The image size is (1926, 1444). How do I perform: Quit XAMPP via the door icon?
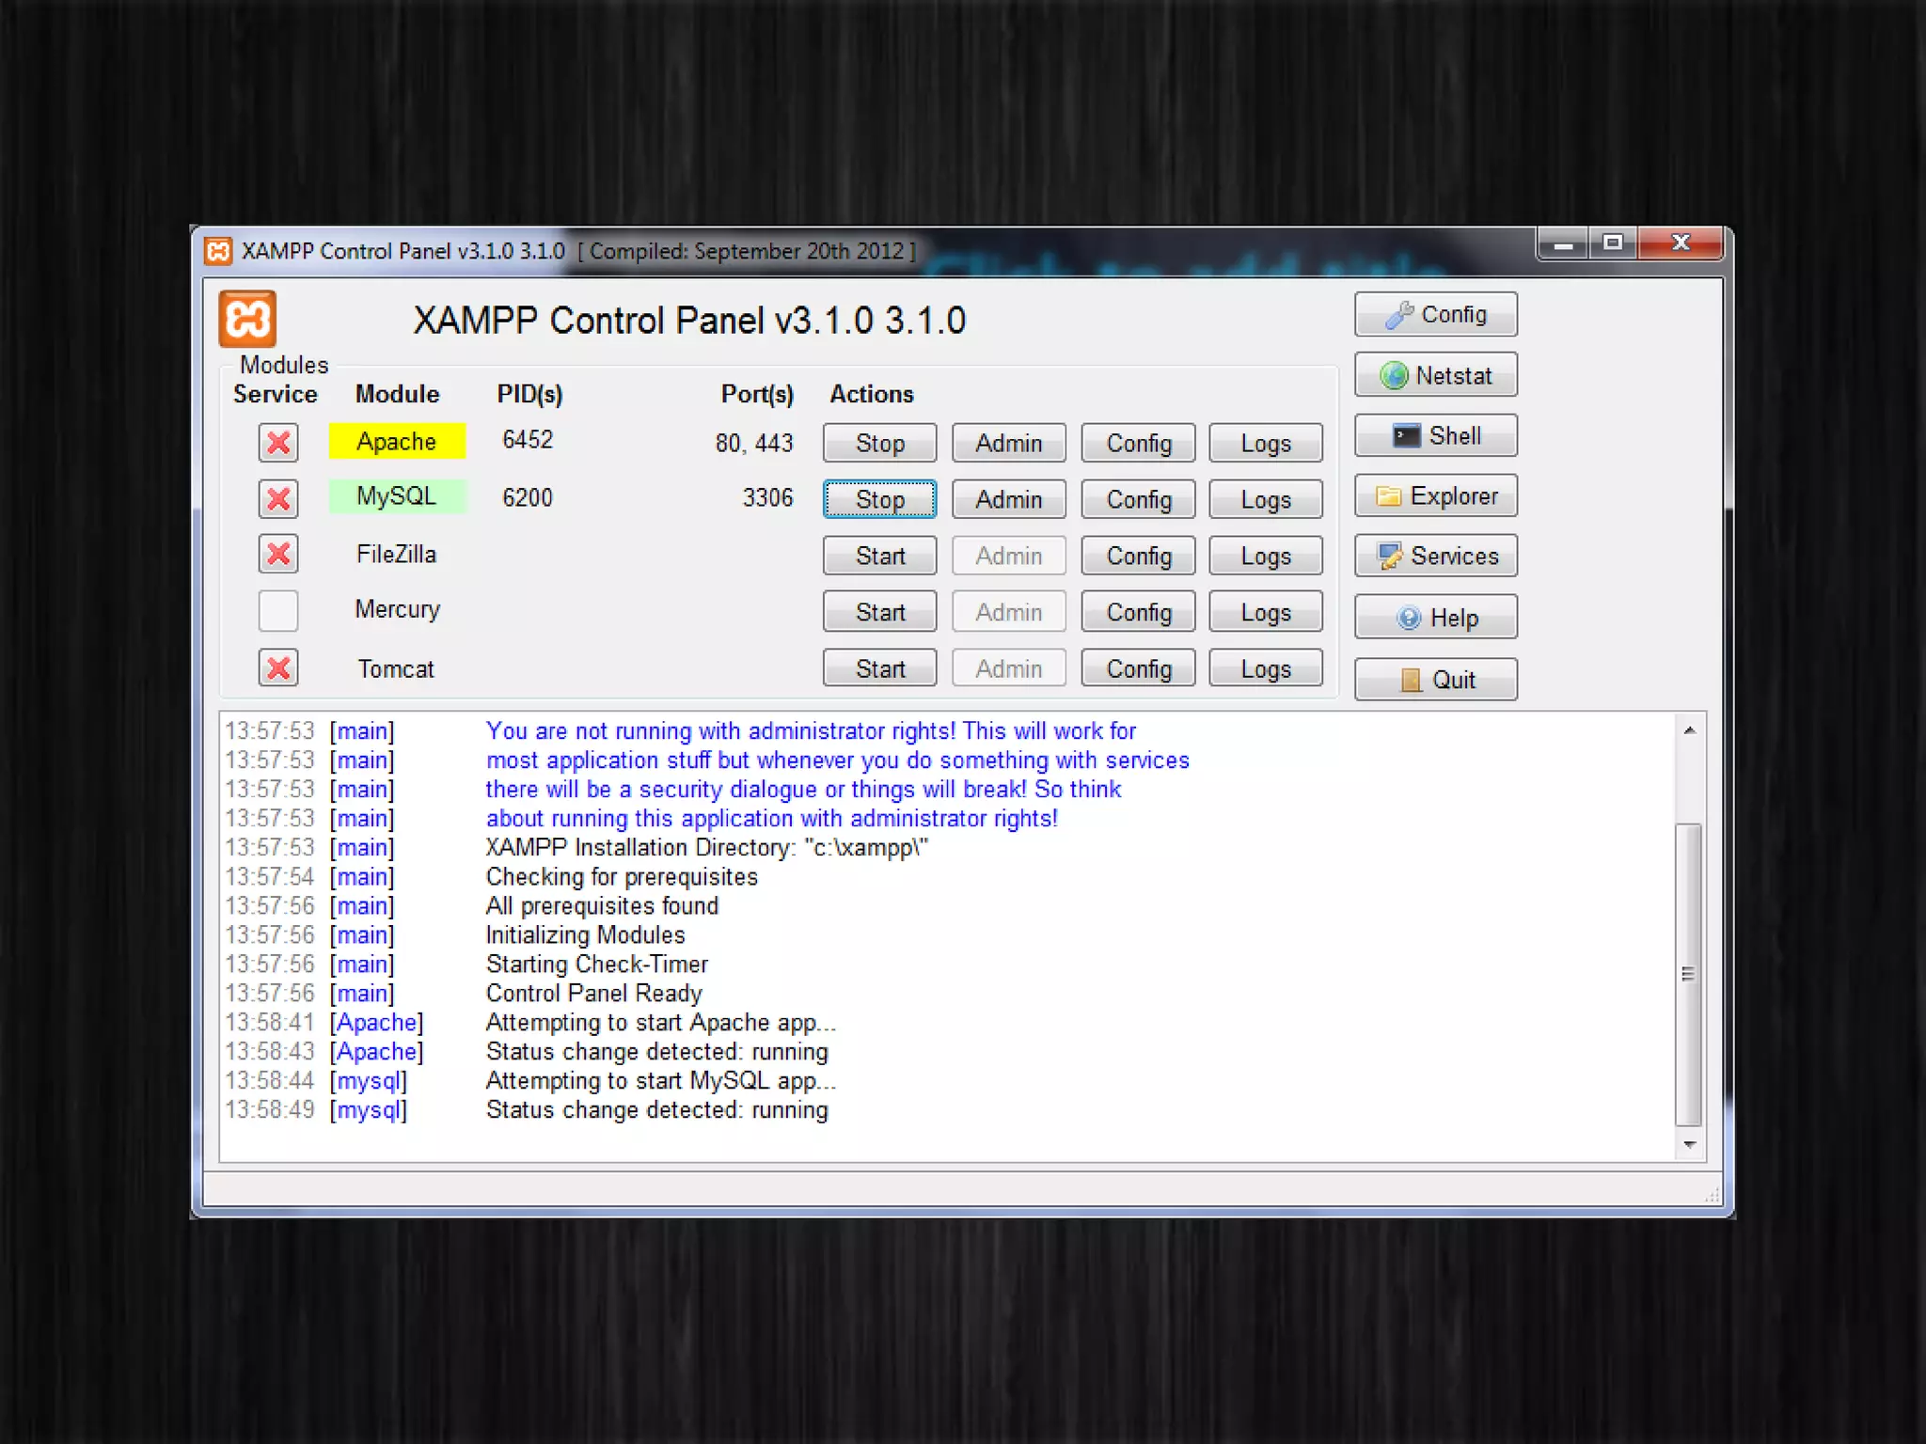pos(1435,680)
